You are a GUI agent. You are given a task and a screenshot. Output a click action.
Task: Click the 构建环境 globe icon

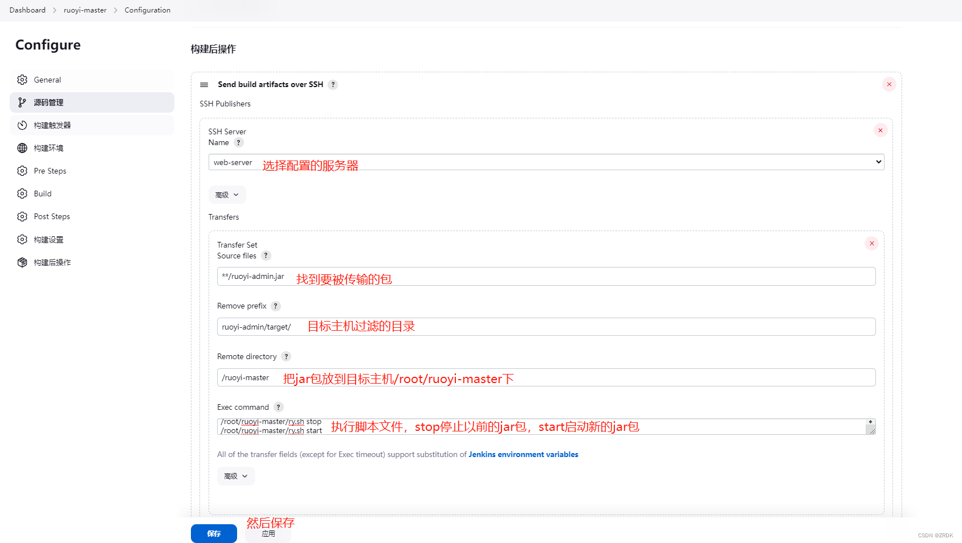(x=22, y=148)
